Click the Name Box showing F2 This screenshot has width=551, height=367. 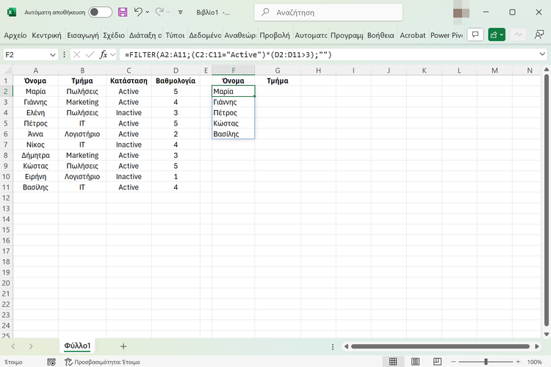click(26, 55)
